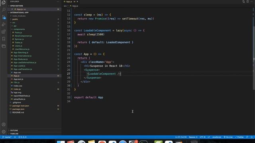Open the Source Control view
255x143 pixels.
pos(4,17)
